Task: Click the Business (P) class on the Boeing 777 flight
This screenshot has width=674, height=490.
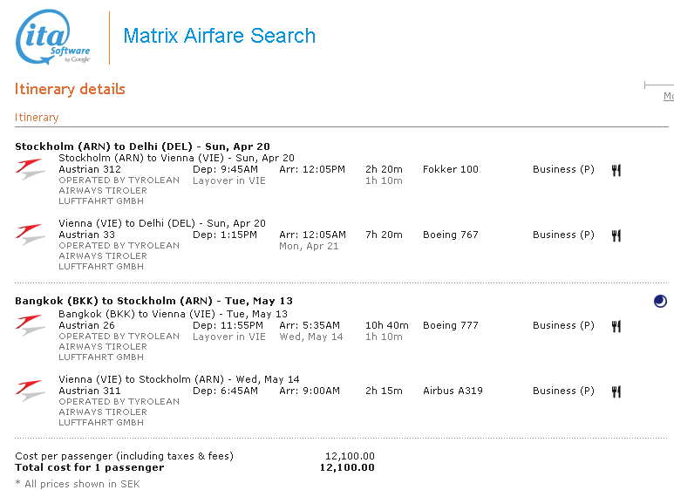Action: tap(563, 325)
